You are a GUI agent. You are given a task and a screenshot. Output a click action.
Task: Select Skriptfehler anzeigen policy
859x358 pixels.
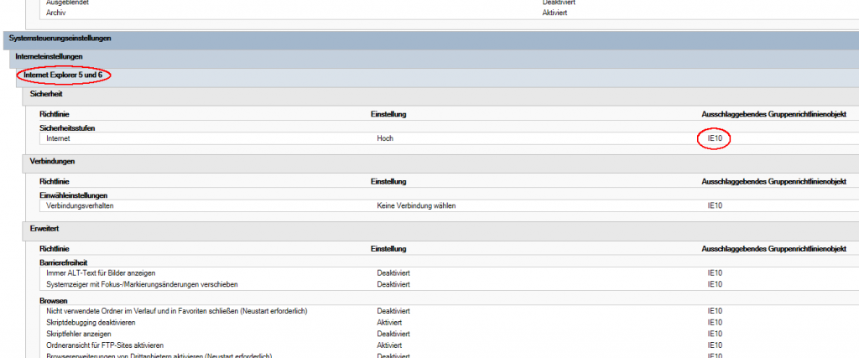(x=79, y=334)
